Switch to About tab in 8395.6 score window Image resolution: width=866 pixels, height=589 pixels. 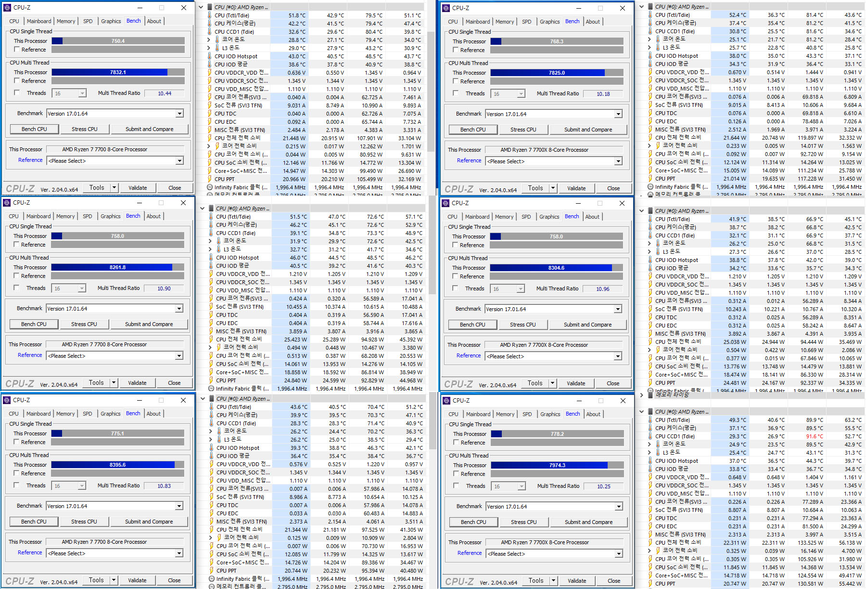click(153, 414)
